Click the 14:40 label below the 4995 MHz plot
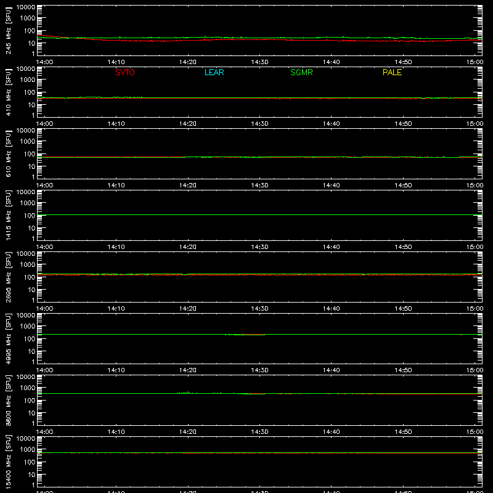The height and width of the screenshot is (493, 493). [332, 370]
